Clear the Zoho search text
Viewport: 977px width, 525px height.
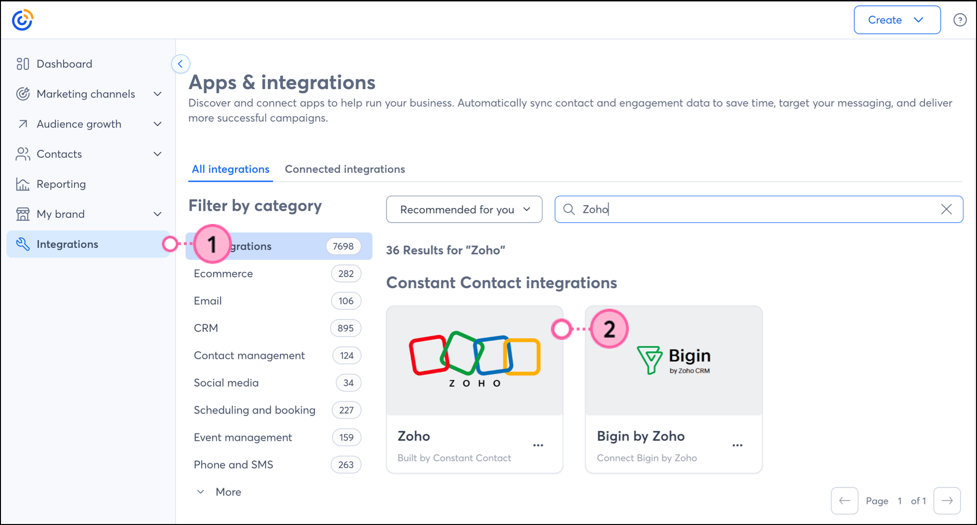(x=946, y=209)
